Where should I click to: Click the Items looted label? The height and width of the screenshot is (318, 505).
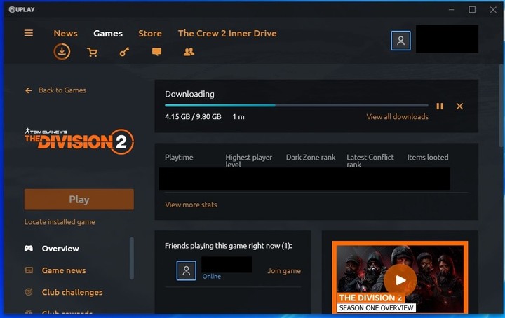427,157
